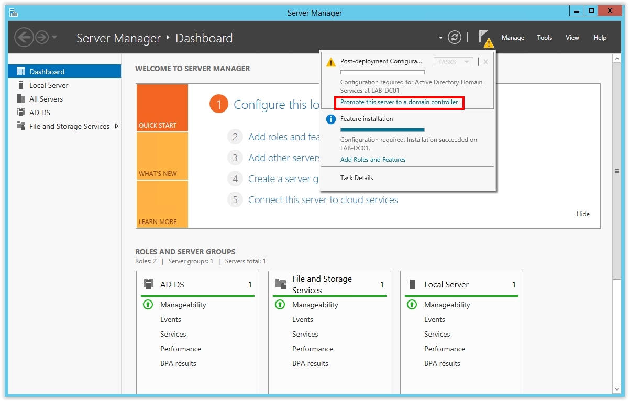Open the navigation history dropdown arrow
The width and height of the screenshot is (629, 401).
point(54,38)
